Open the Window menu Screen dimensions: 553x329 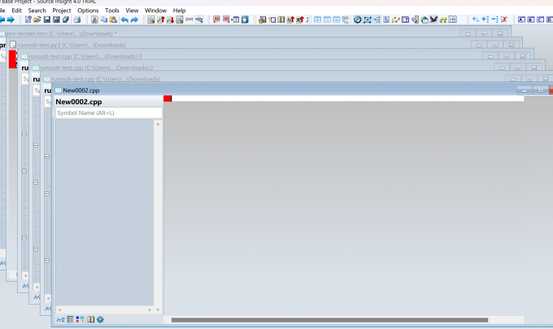155,11
